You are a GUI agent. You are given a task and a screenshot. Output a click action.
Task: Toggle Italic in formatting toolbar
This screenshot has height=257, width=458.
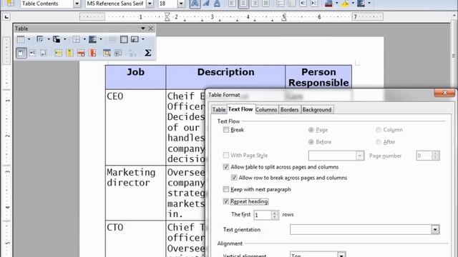point(206,4)
